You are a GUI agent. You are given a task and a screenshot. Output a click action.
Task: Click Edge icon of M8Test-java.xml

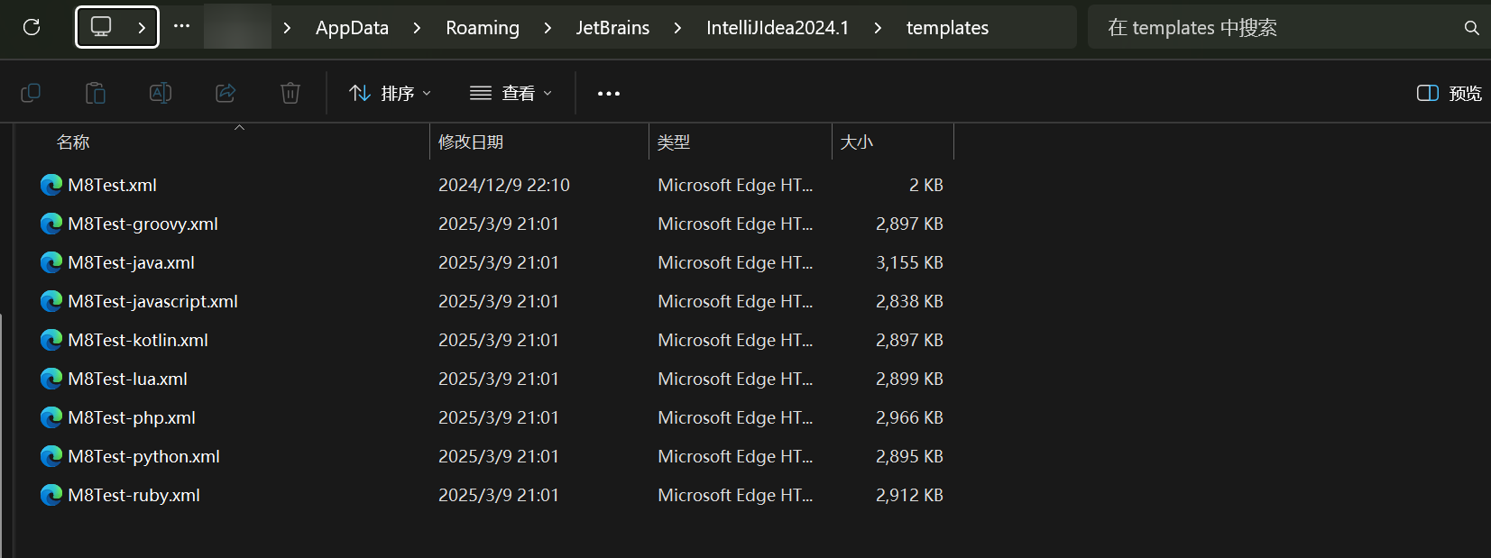[x=51, y=262]
